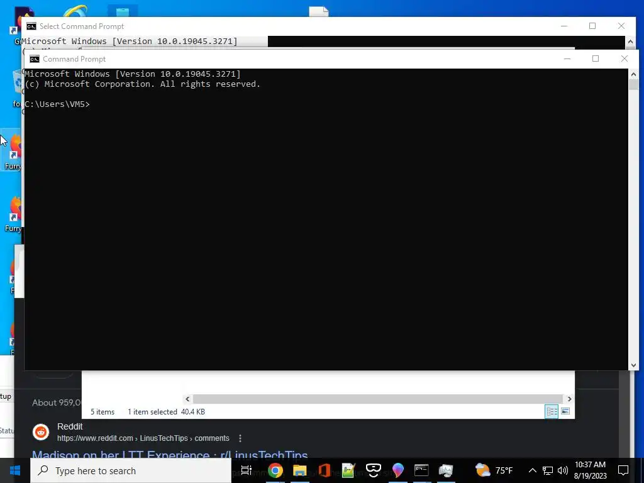Click the '5 items' status bar text
Screen dimensions: 644x483
tap(103, 411)
